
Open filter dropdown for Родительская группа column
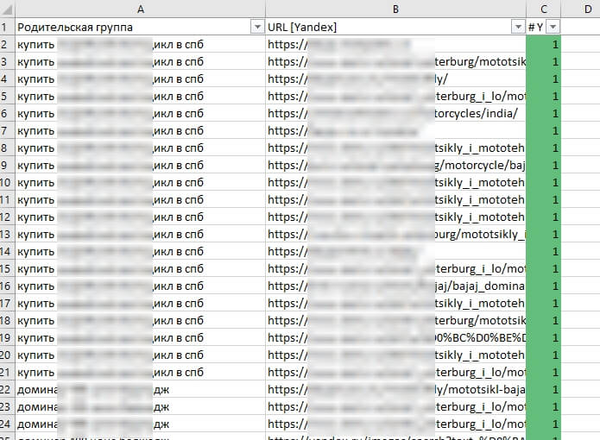click(257, 27)
